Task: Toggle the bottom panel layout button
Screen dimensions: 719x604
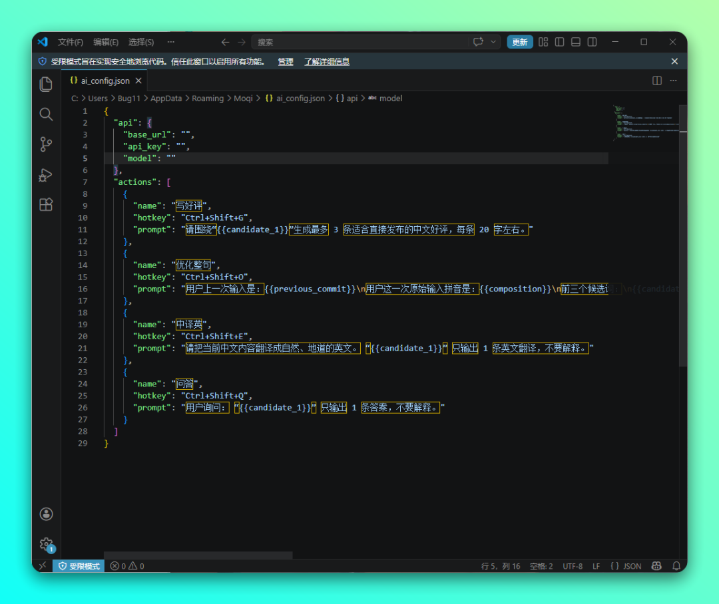Action: 576,42
